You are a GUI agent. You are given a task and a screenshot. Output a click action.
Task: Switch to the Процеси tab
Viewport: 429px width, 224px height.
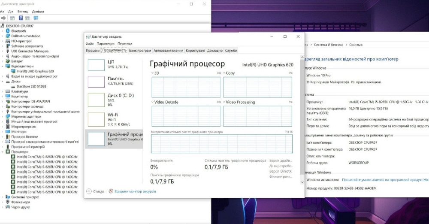pos(93,51)
